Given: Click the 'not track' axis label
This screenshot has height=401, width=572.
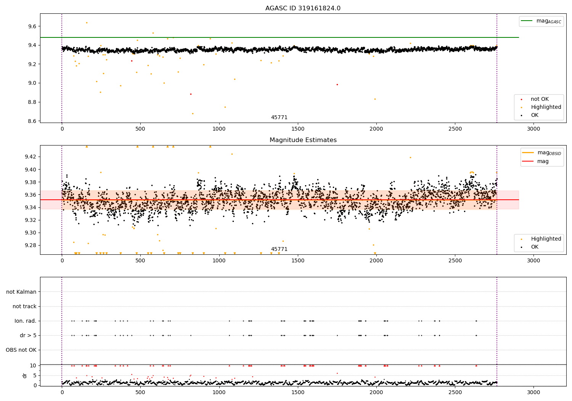Looking at the screenshot, I should (x=24, y=306).
